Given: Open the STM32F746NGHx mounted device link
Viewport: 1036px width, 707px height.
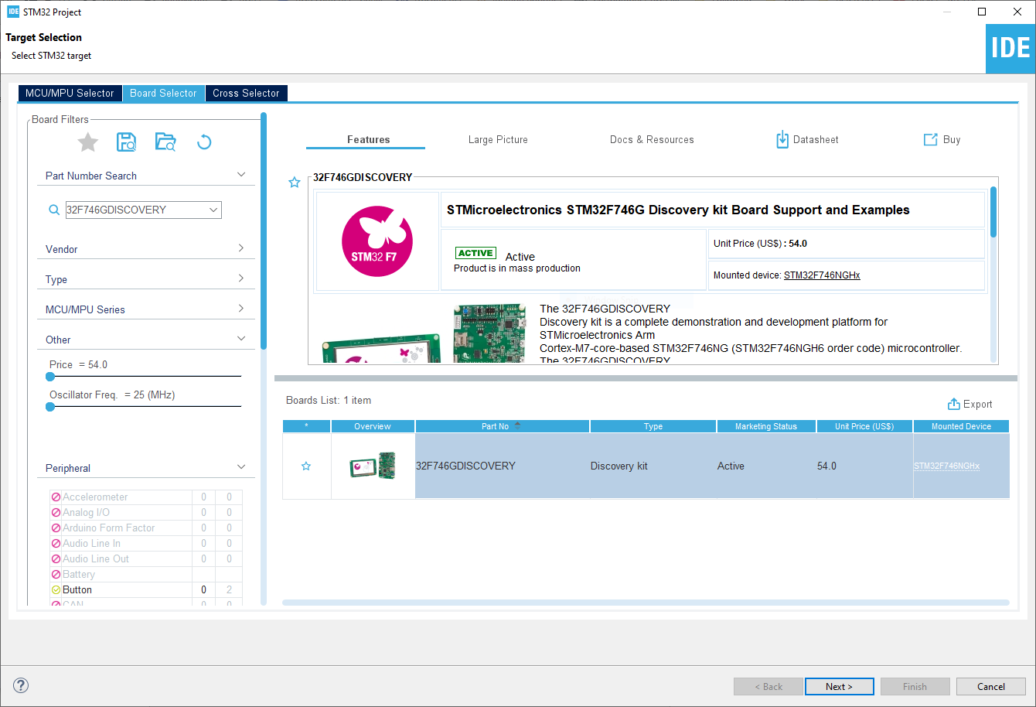Looking at the screenshot, I should pyautogui.click(x=821, y=275).
